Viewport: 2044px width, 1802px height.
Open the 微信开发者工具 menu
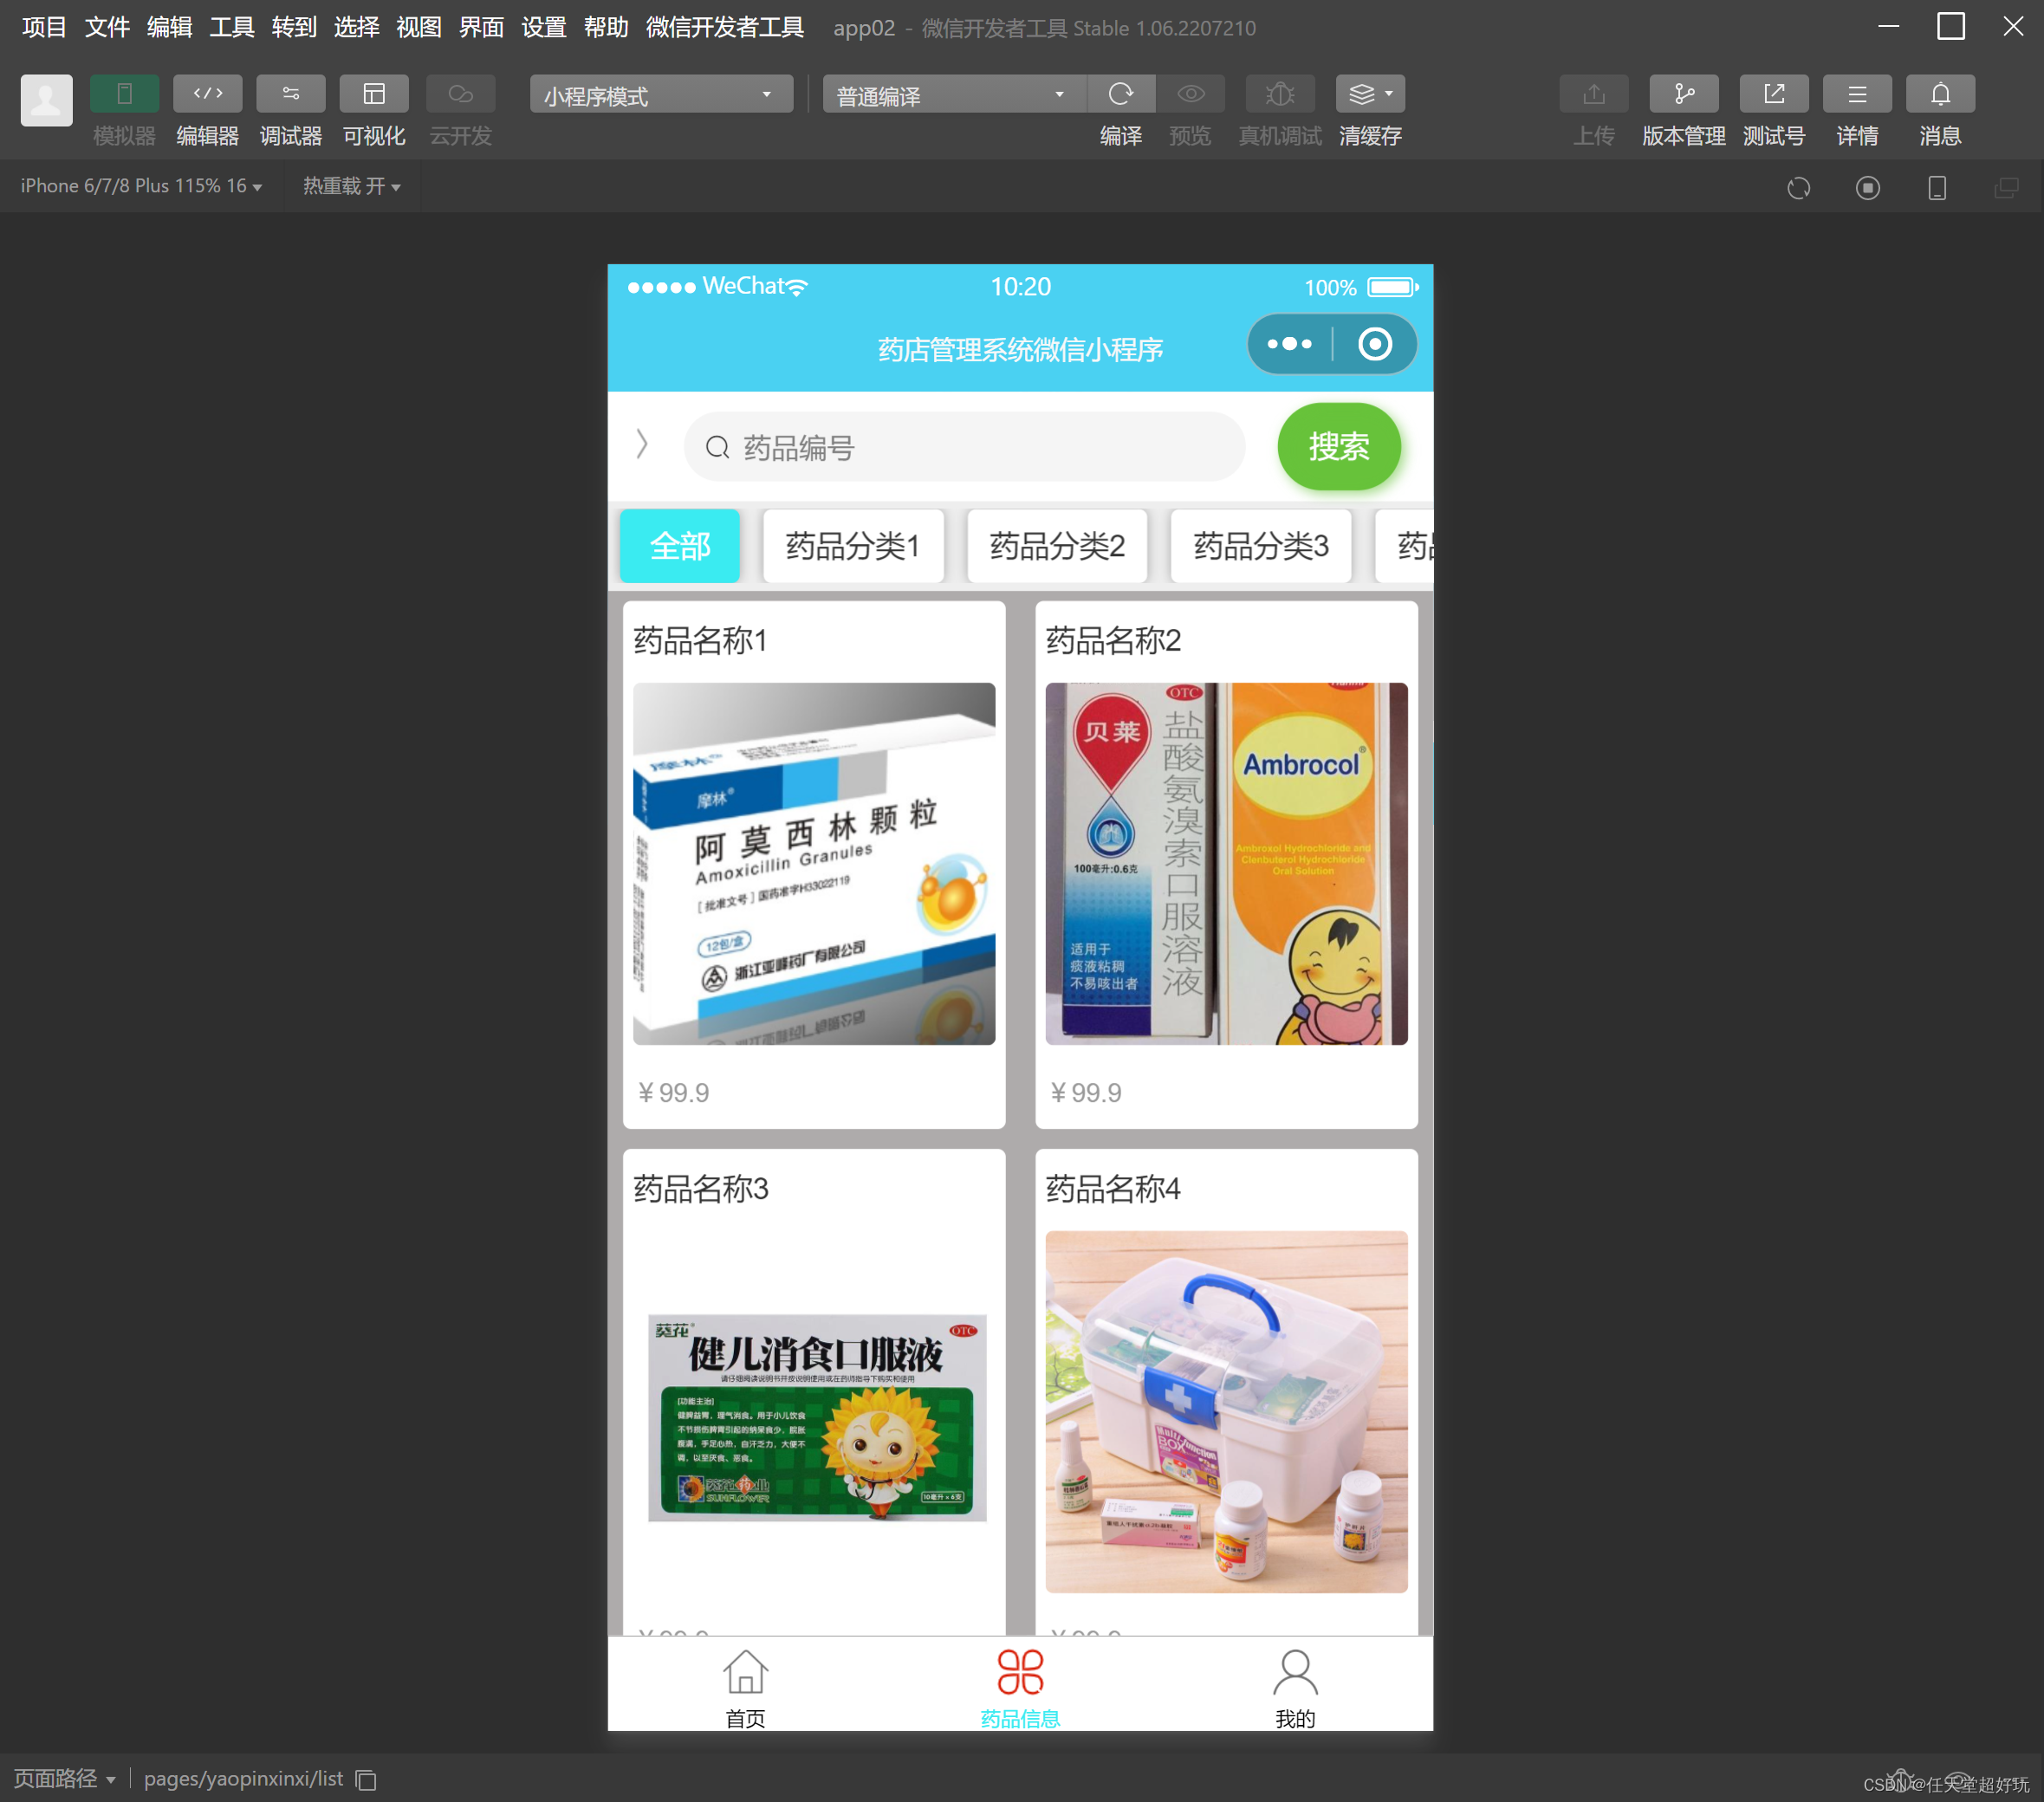coord(725,27)
